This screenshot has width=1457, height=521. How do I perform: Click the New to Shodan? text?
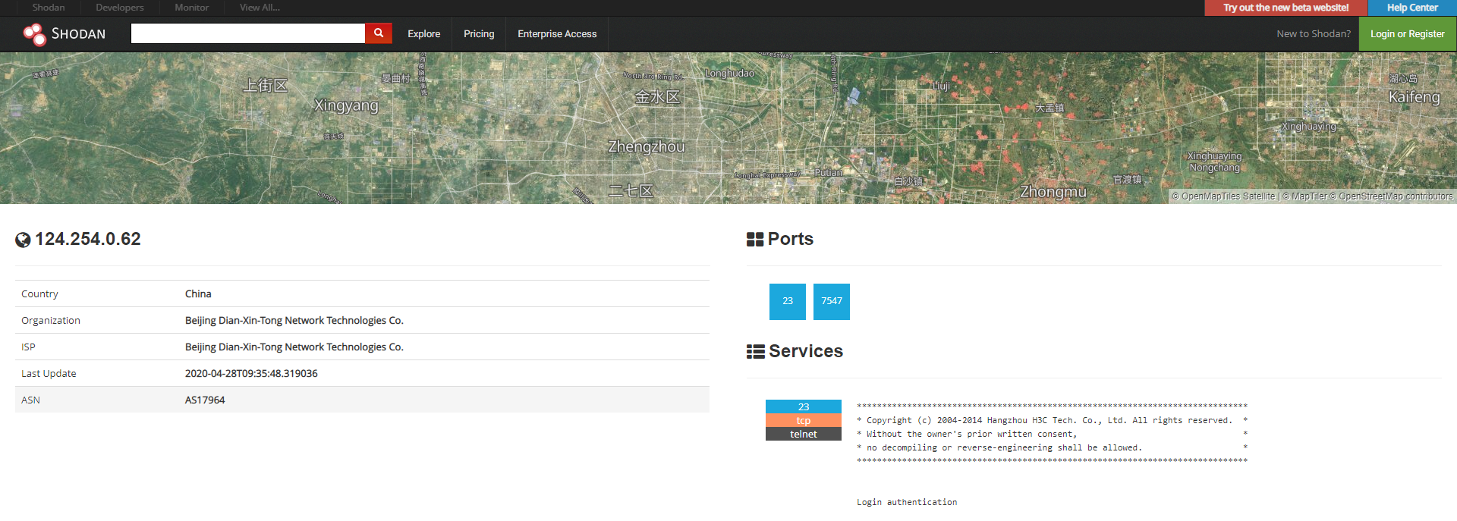[x=1314, y=34]
